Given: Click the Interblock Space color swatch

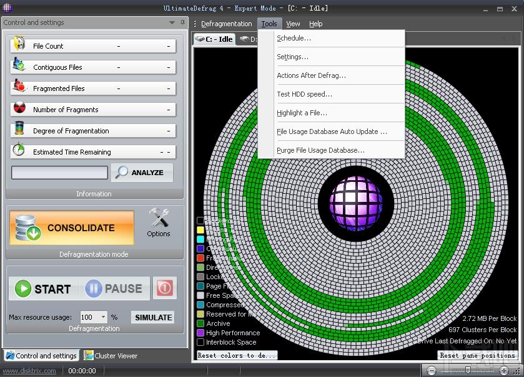Looking at the screenshot, I should coord(200,342).
